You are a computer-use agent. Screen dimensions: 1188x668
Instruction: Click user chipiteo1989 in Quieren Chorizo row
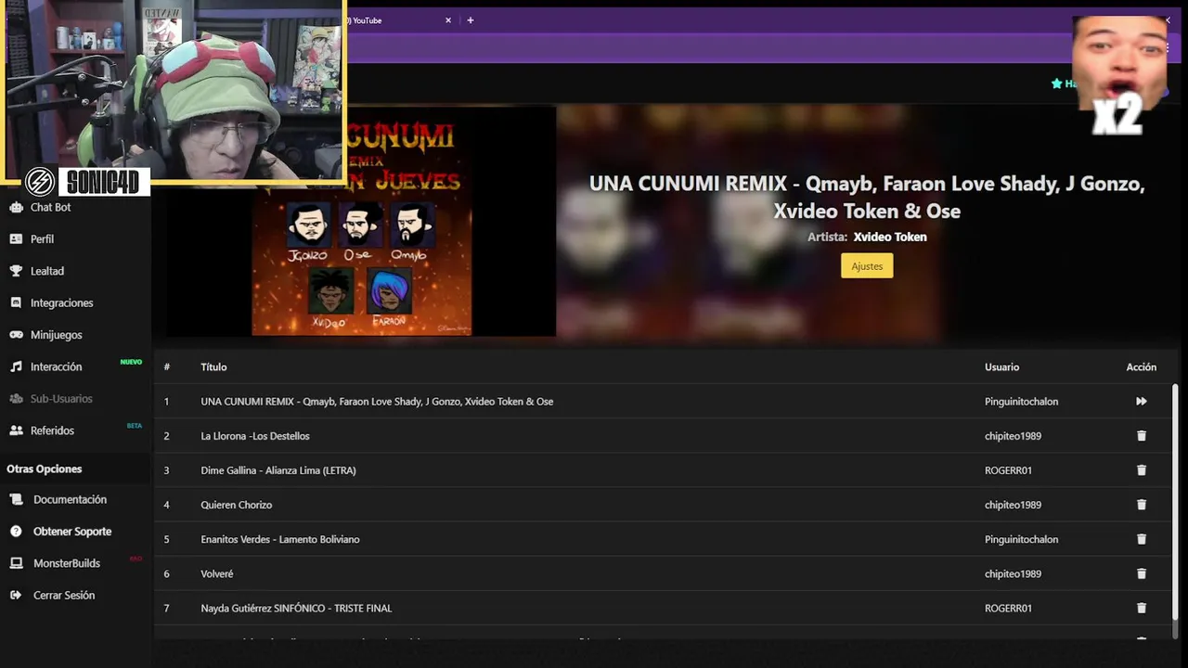pos(1013,505)
